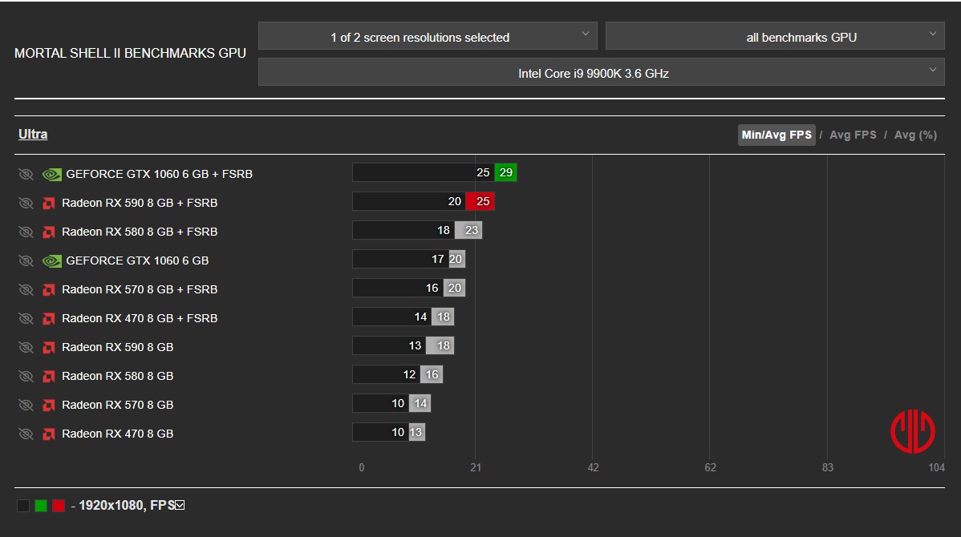
Task: Toggle the 1920x1080 FPS checkbox
Action: (x=180, y=505)
